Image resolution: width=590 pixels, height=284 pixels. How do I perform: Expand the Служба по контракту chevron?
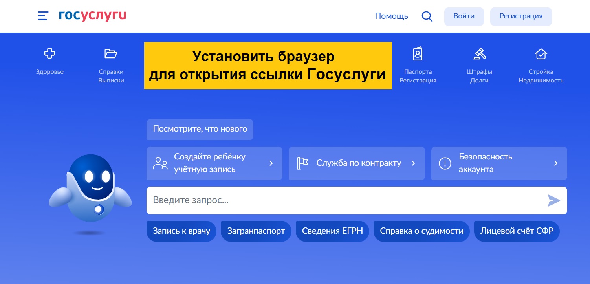click(x=413, y=163)
